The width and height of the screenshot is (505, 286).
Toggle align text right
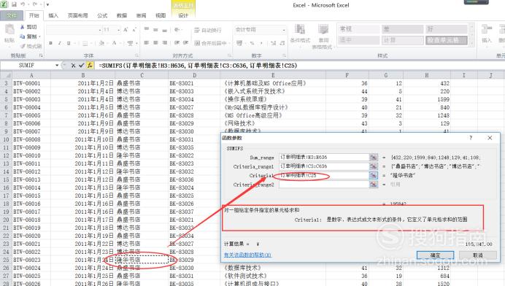(165, 42)
